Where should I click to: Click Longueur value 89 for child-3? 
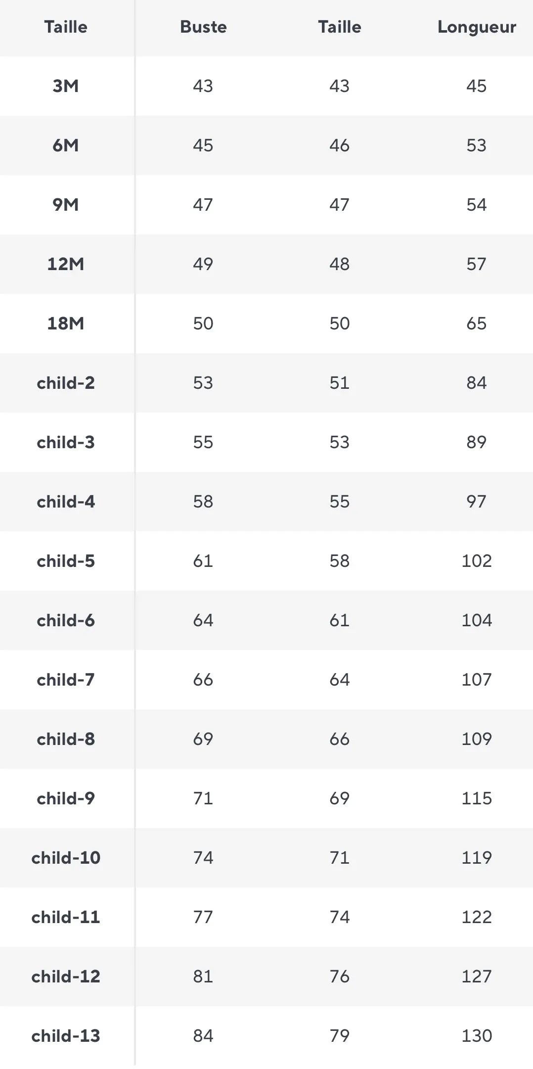tap(477, 442)
